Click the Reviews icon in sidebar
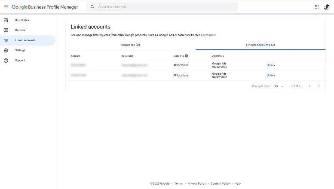The height and width of the screenshot is (189, 334). 6,30
